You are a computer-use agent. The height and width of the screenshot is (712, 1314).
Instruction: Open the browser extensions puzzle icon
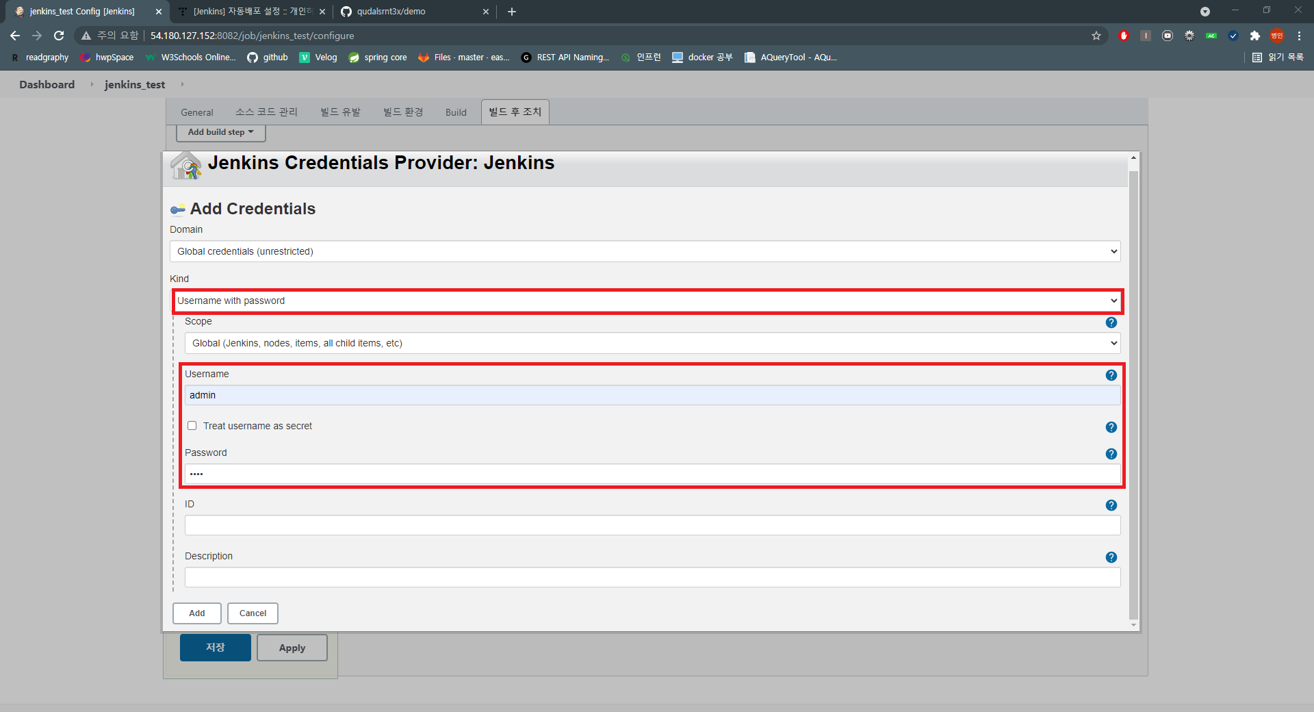pyautogui.click(x=1254, y=36)
